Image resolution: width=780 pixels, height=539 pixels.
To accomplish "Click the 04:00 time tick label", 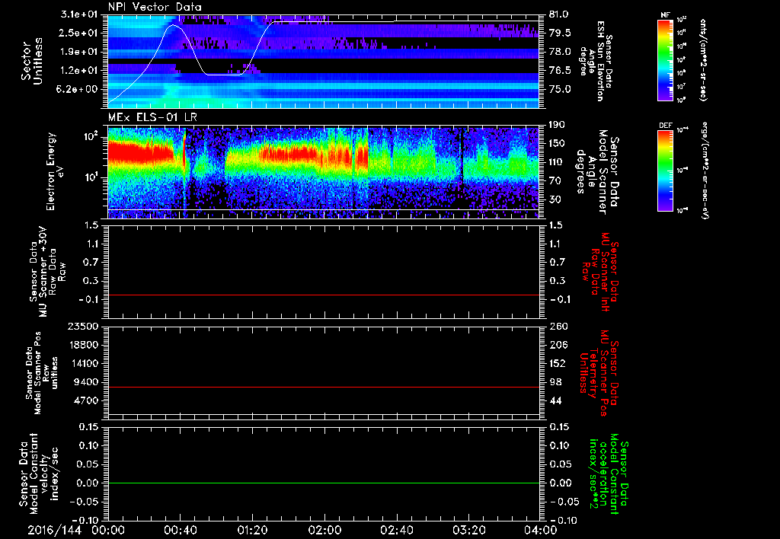I will 541,530.
